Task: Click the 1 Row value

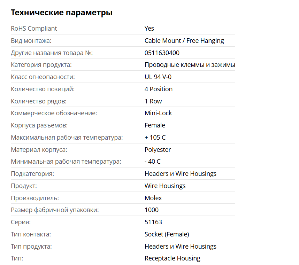Action: tap(153, 101)
